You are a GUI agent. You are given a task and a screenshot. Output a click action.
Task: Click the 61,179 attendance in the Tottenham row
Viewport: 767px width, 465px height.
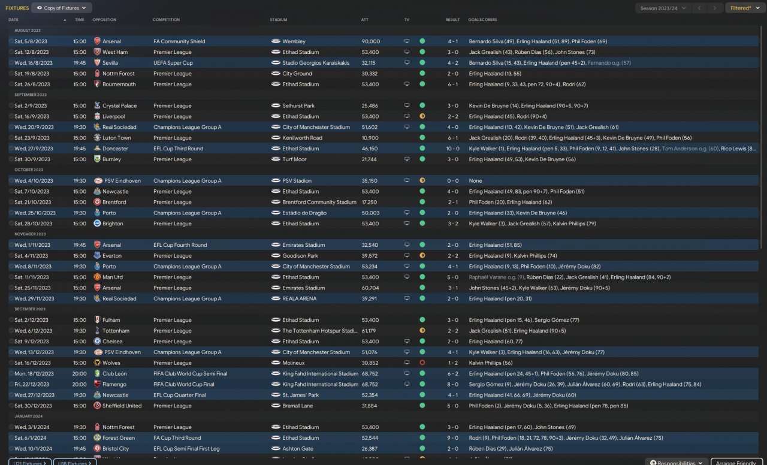(369, 331)
